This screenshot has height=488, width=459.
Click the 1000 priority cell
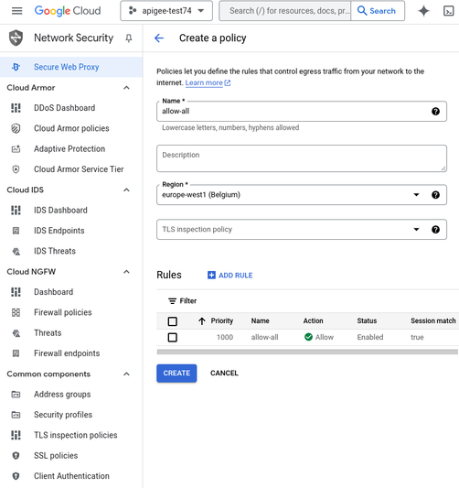tap(225, 337)
